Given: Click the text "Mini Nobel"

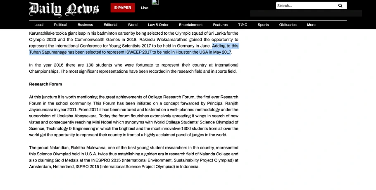Looking at the screenshot, I should point(102,122).
